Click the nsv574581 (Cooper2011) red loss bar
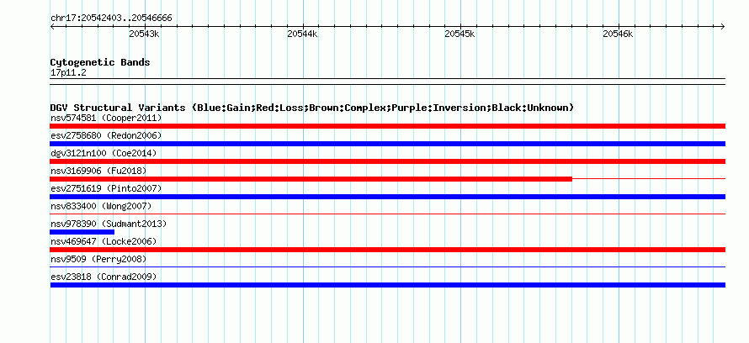 [387, 126]
